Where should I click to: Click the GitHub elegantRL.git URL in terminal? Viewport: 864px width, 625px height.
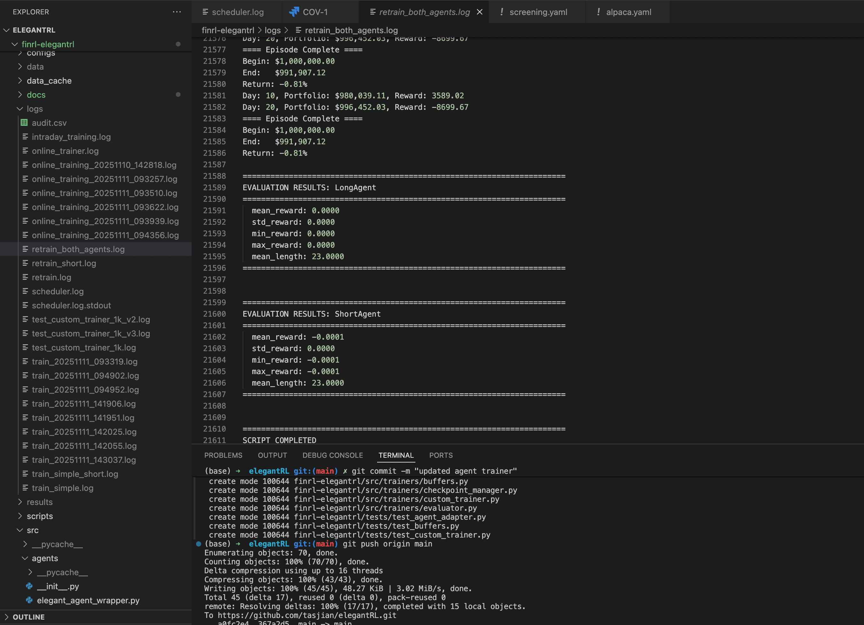pos(307,615)
